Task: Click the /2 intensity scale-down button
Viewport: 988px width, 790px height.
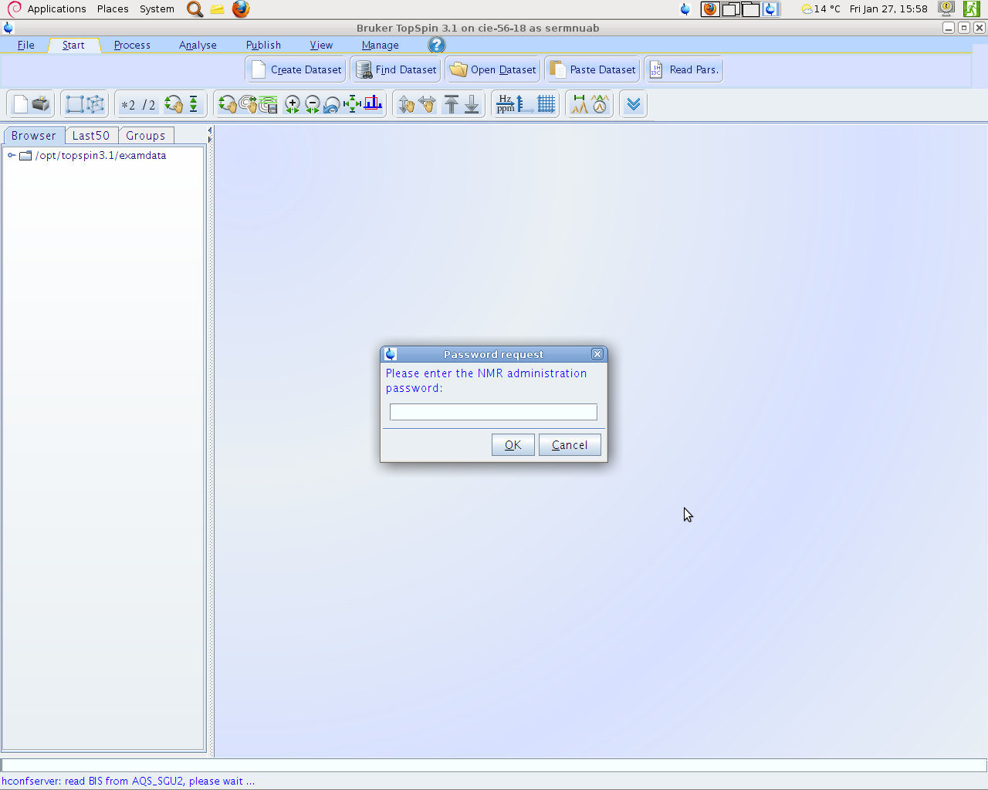Action: (x=149, y=105)
